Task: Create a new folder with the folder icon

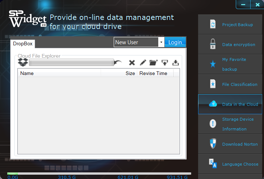Action: (x=154, y=63)
